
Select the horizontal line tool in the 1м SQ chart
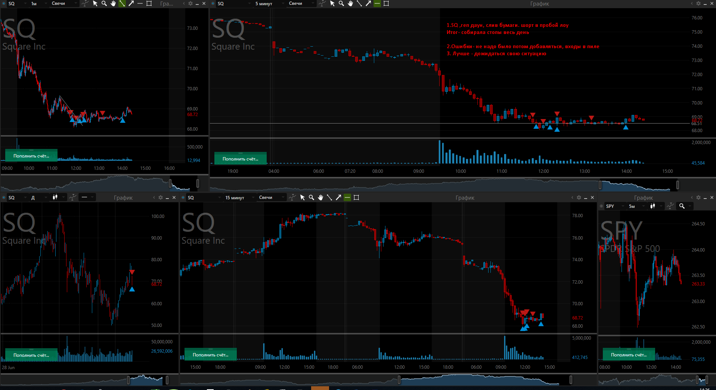click(140, 3)
